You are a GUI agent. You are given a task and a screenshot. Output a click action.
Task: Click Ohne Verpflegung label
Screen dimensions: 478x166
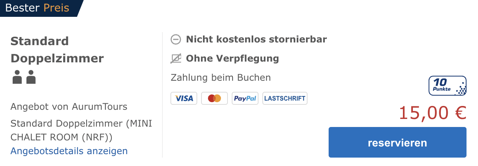click(x=232, y=59)
